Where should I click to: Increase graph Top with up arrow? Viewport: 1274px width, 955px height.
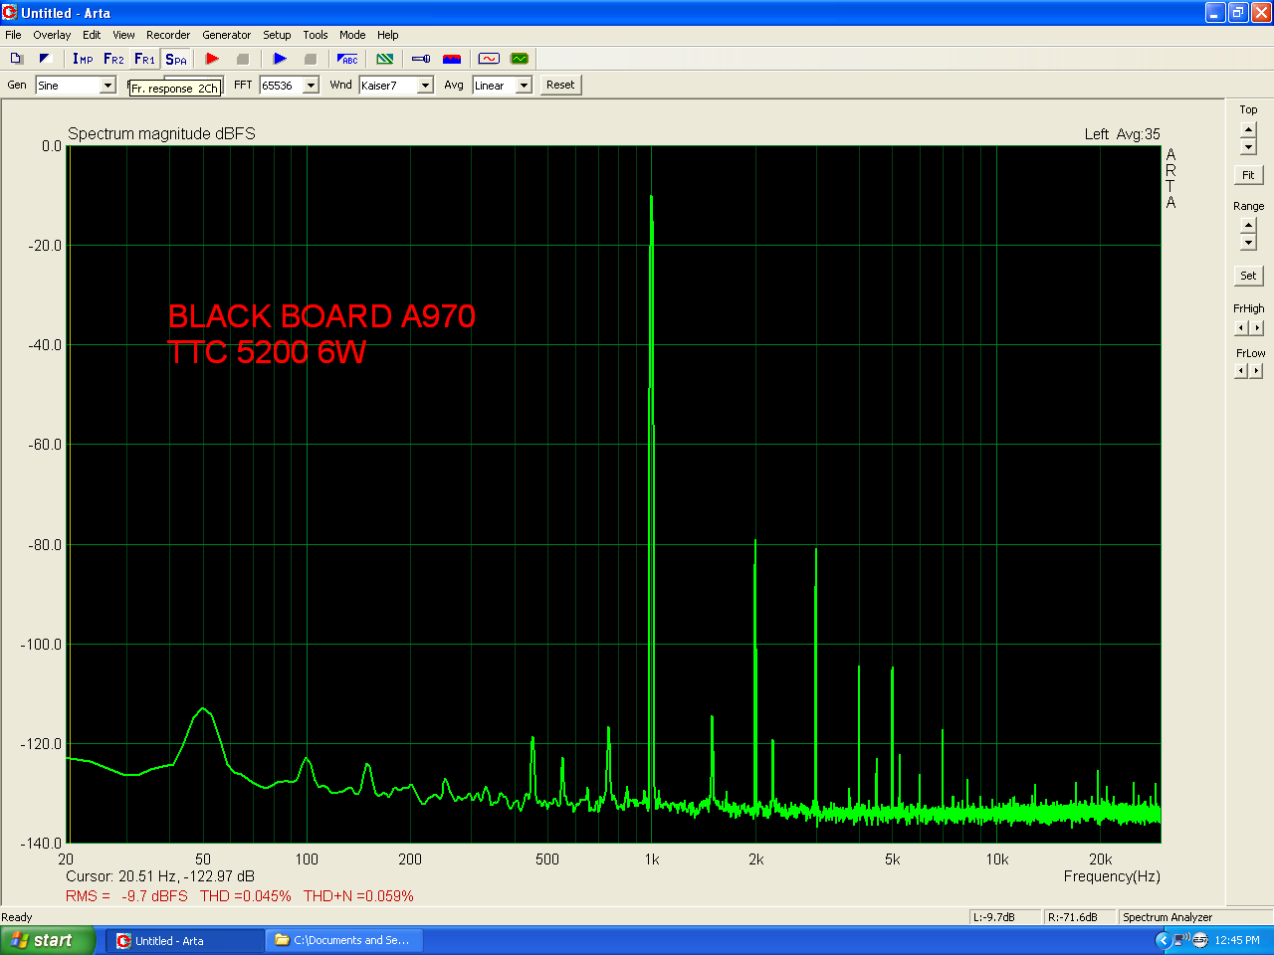[1248, 130]
